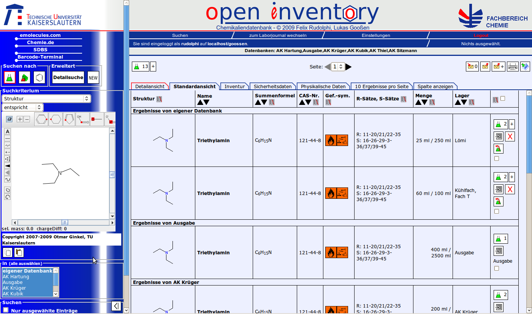Tick the checkbox for the Ausgabe row

(497, 268)
